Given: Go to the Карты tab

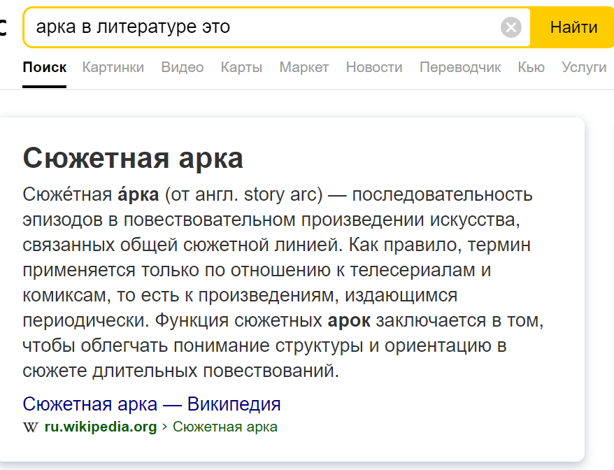Looking at the screenshot, I should pos(241,67).
